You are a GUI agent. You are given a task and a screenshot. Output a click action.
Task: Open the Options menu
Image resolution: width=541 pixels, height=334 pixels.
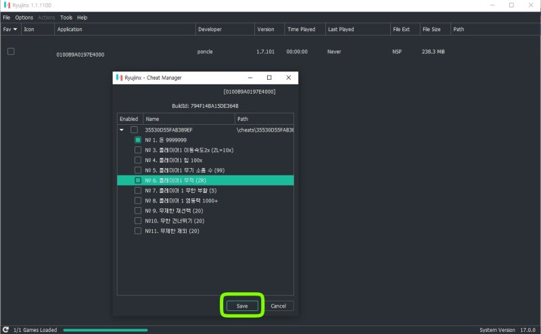click(x=24, y=18)
